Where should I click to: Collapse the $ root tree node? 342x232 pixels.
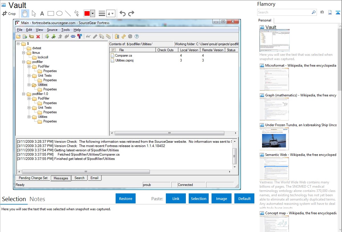pos(18,44)
